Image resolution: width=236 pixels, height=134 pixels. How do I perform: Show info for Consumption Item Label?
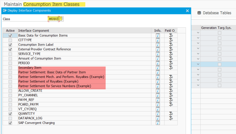pyautogui.click(x=158, y=45)
